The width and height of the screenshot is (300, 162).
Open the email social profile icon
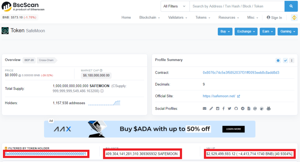(205, 108)
